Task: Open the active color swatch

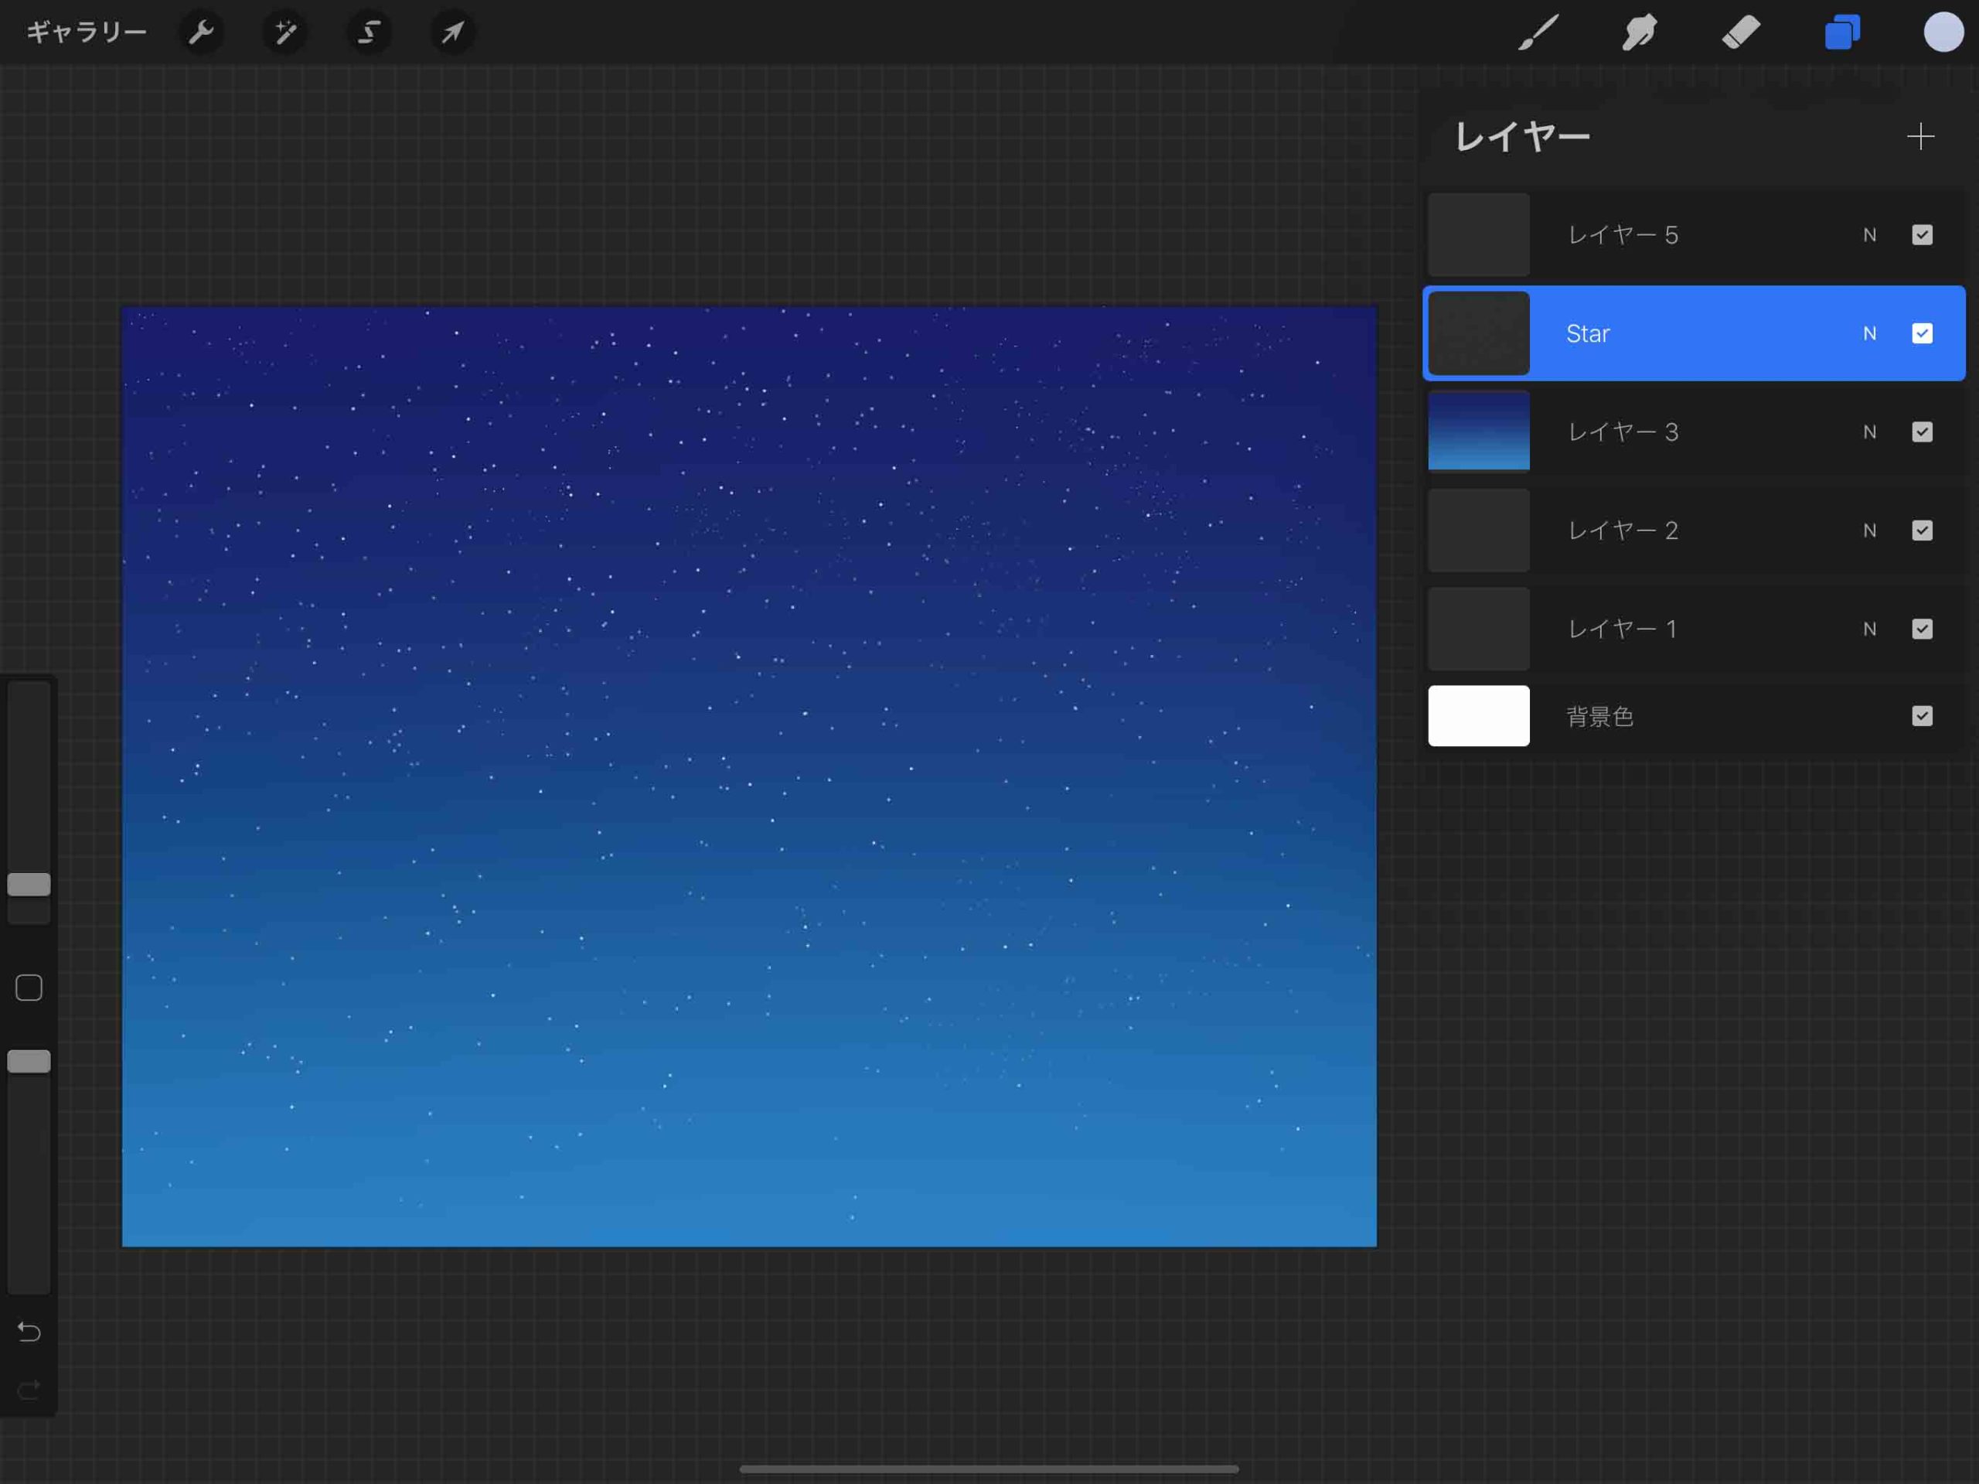Action: click(x=1943, y=33)
